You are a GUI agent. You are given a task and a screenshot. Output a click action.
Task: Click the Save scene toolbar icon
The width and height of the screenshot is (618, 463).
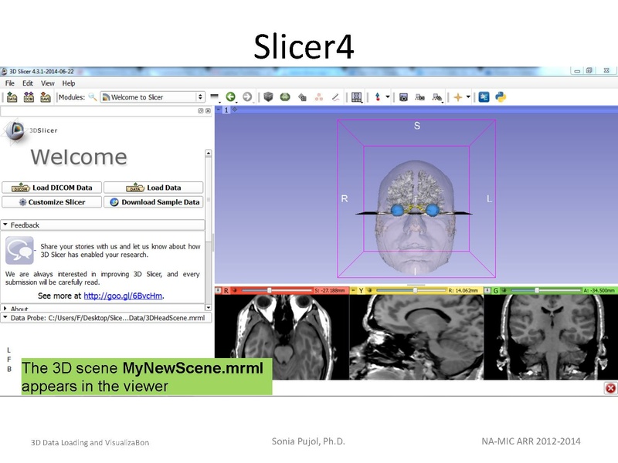click(46, 97)
